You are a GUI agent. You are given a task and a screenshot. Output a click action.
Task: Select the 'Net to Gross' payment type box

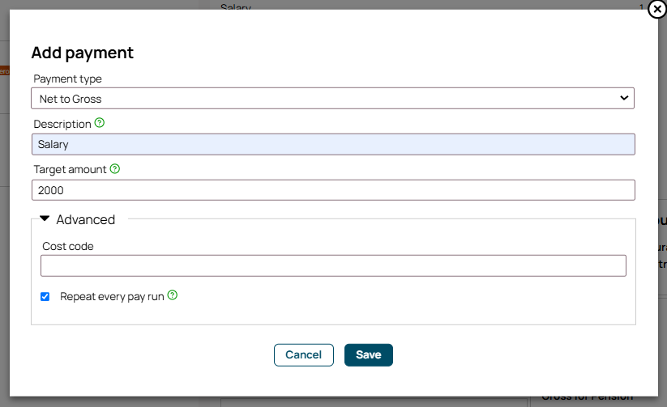click(332, 99)
